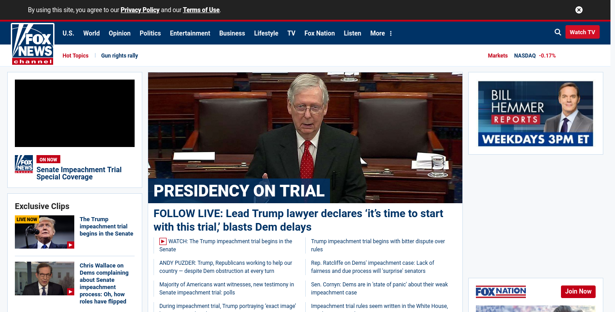Go to the Entertainment section
The height and width of the screenshot is (312, 615).
pos(190,33)
